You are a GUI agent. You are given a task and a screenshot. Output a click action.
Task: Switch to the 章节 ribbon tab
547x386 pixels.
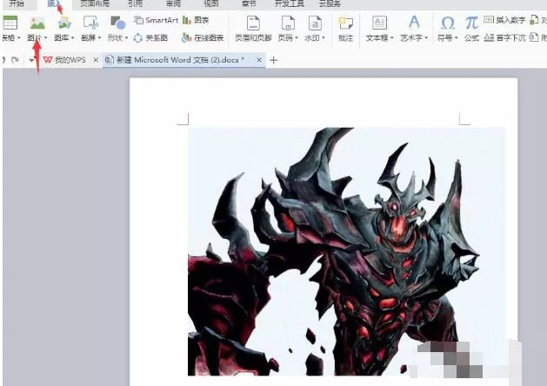(x=249, y=3)
